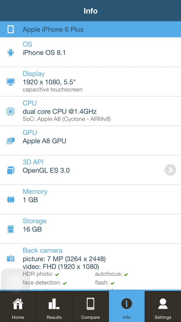Click the Android robot OS icon
The image size is (181, 322).
pyautogui.click(x=10, y=52)
